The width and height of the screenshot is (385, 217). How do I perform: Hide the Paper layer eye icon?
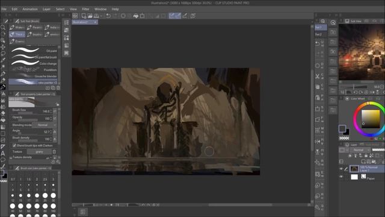coord(341,177)
